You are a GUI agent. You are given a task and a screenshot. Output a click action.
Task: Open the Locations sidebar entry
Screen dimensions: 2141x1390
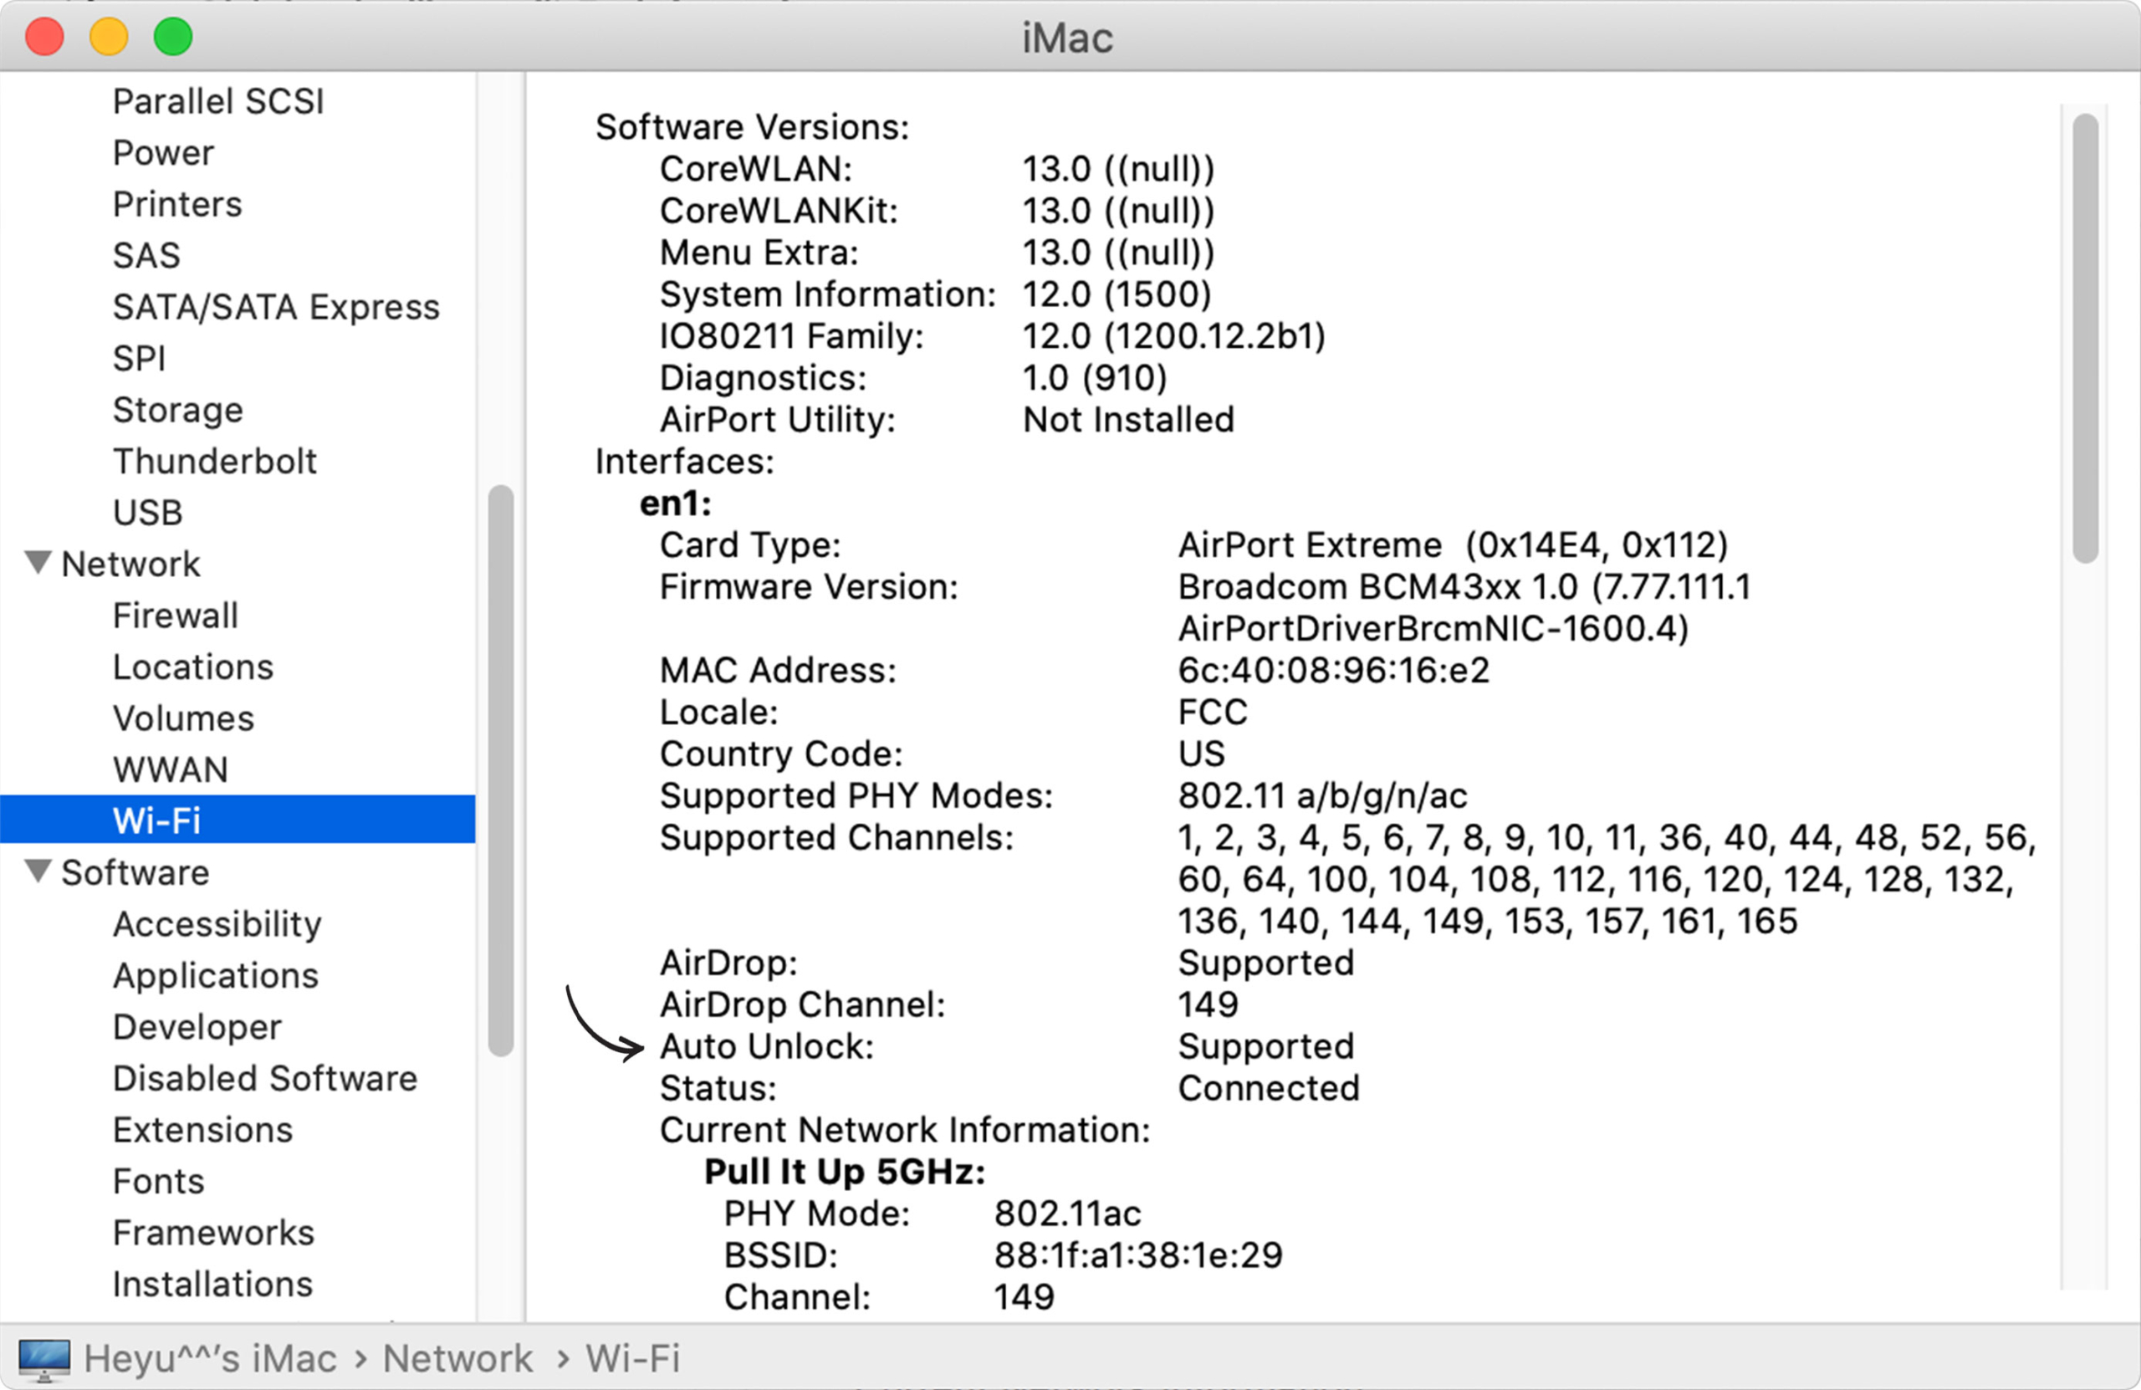pyautogui.click(x=192, y=667)
